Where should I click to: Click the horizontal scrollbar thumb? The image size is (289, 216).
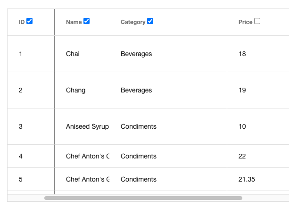pyautogui.click(x=143, y=198)
